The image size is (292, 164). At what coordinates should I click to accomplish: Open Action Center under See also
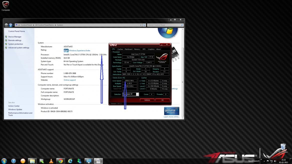pyautogui.click(x=14, y=106)
